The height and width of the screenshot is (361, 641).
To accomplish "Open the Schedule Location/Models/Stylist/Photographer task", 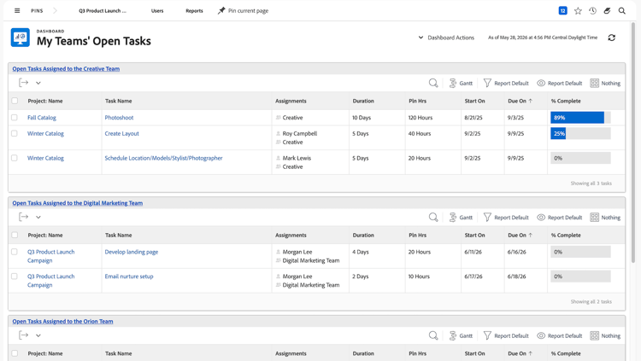I will [163, 158].
